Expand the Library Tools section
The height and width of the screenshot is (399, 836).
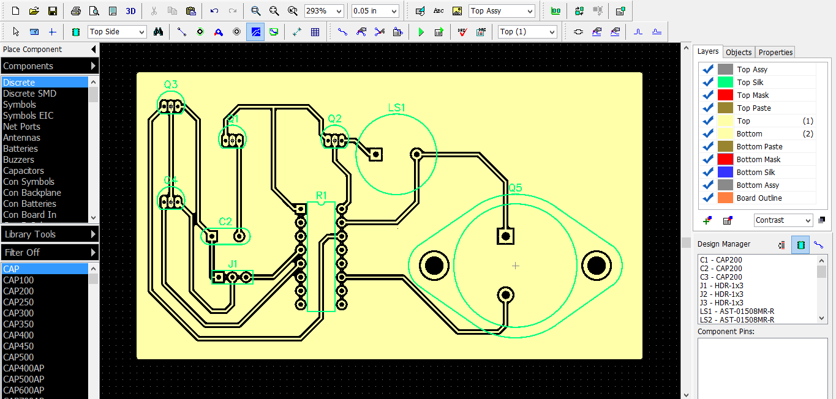49,233
